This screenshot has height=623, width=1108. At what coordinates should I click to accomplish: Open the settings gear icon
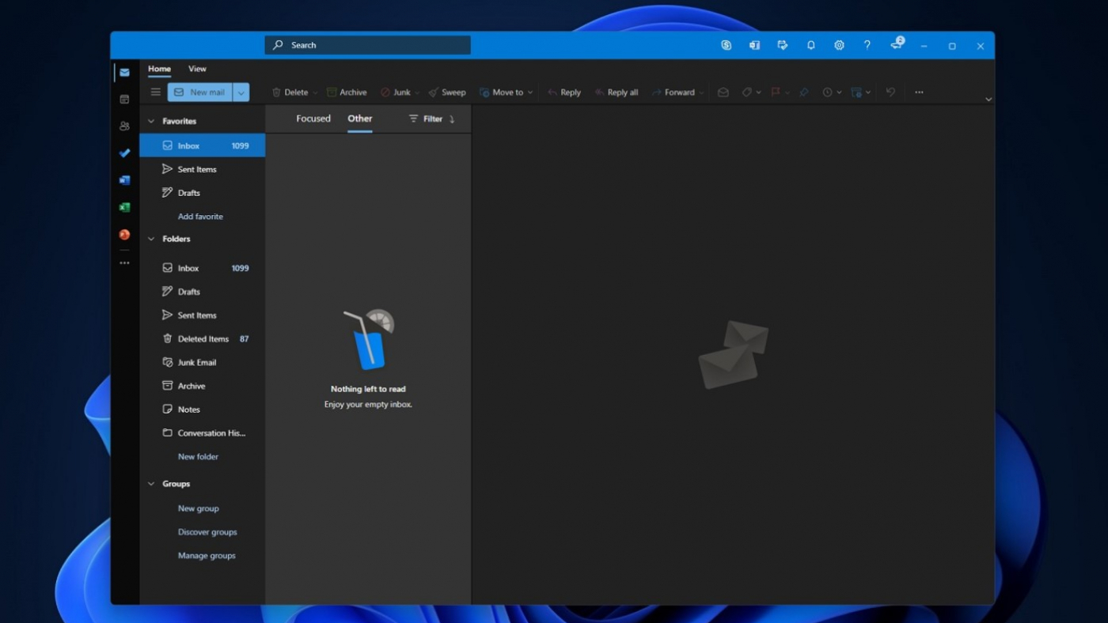click(839, 46)
